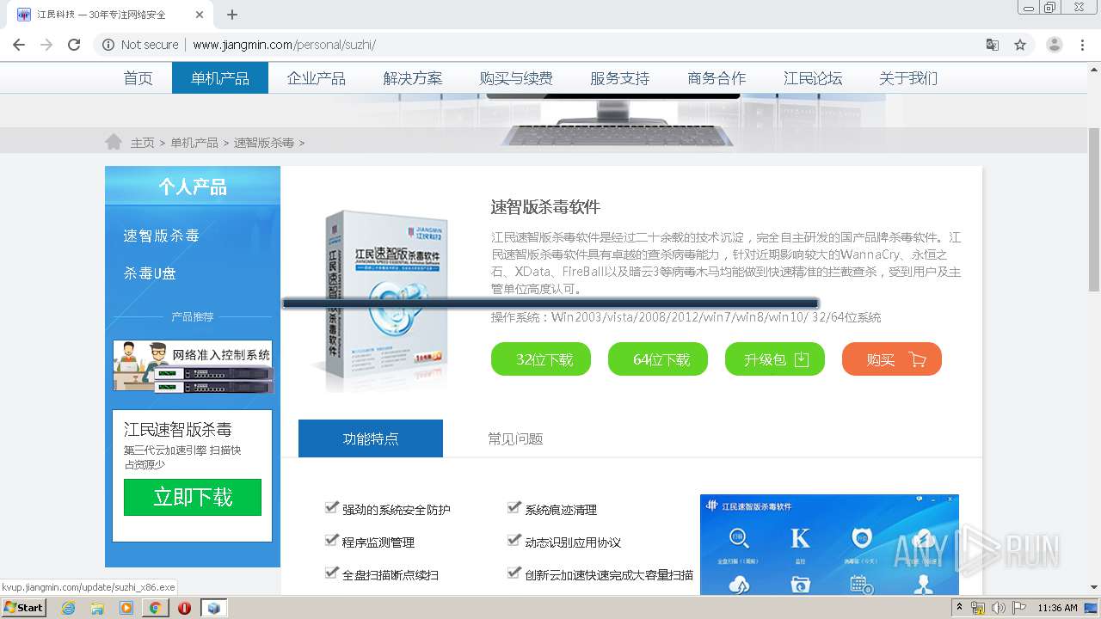Download the 64位 version
The image size is (1101, 619).
coord(658,359)
